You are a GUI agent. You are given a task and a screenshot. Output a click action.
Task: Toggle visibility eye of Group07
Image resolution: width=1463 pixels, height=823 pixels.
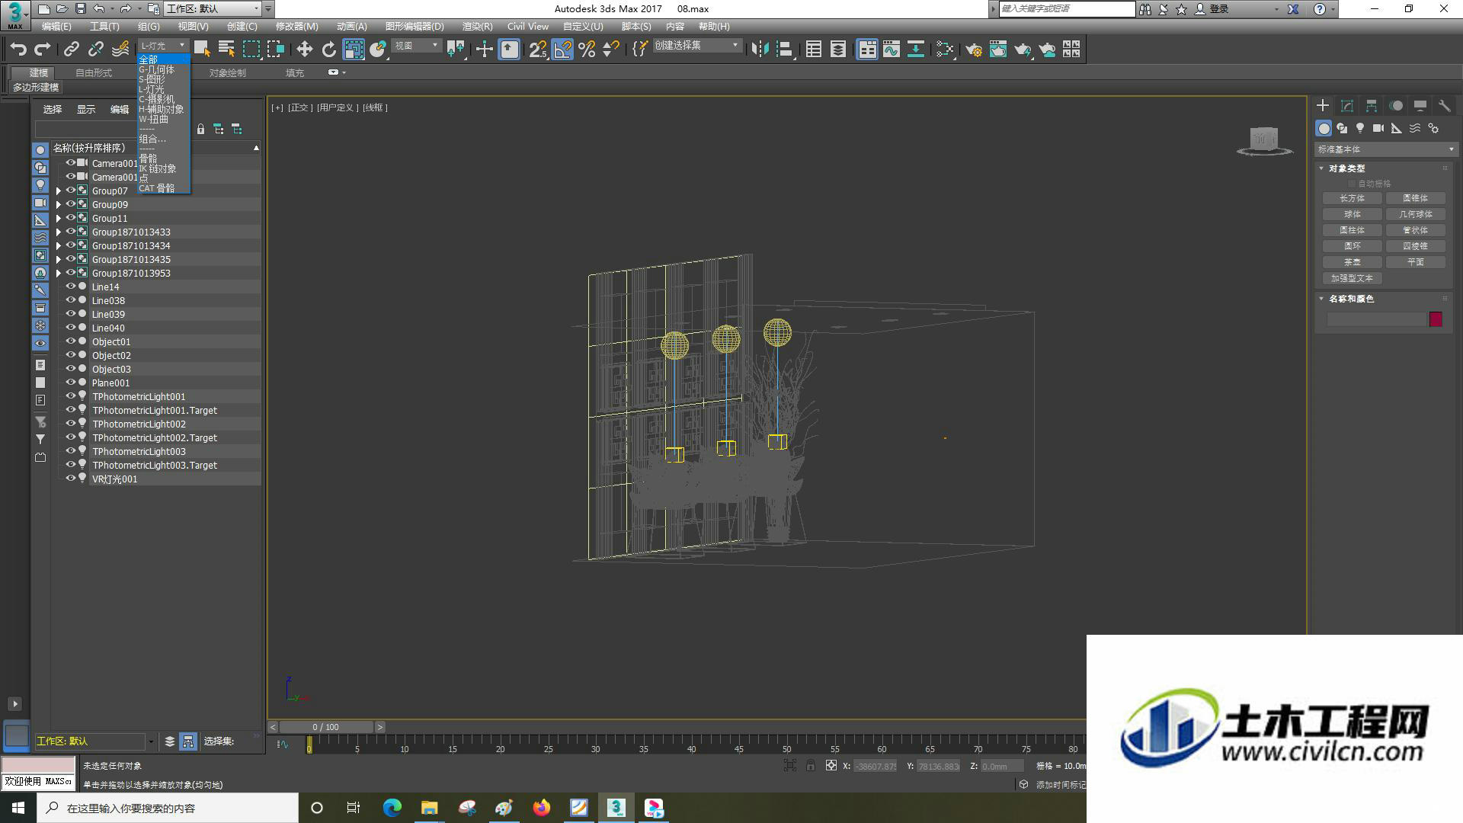[x=71, y=191]
